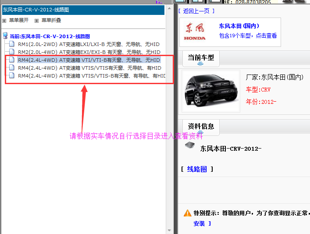Open the 线路图 wiring diagram link
The image size is (310, 234).
197,170
